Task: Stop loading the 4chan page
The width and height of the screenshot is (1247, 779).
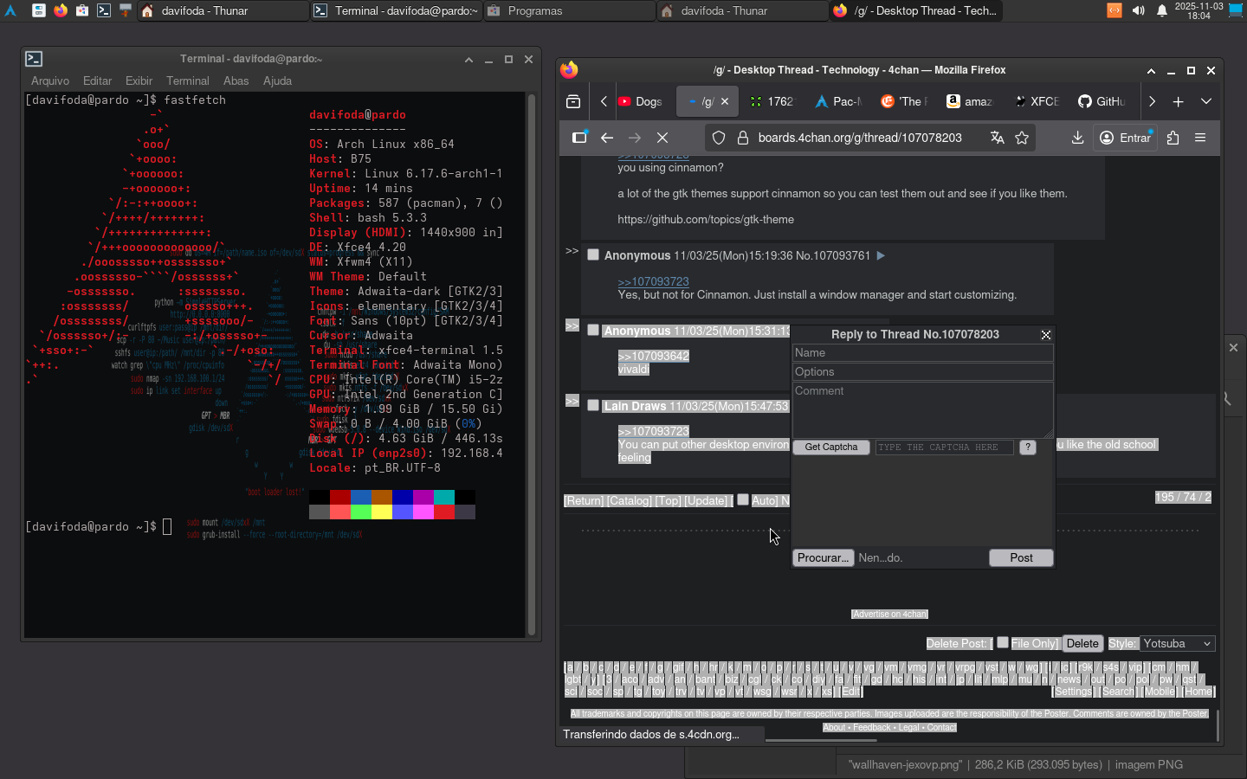Action: click(662, 138)
